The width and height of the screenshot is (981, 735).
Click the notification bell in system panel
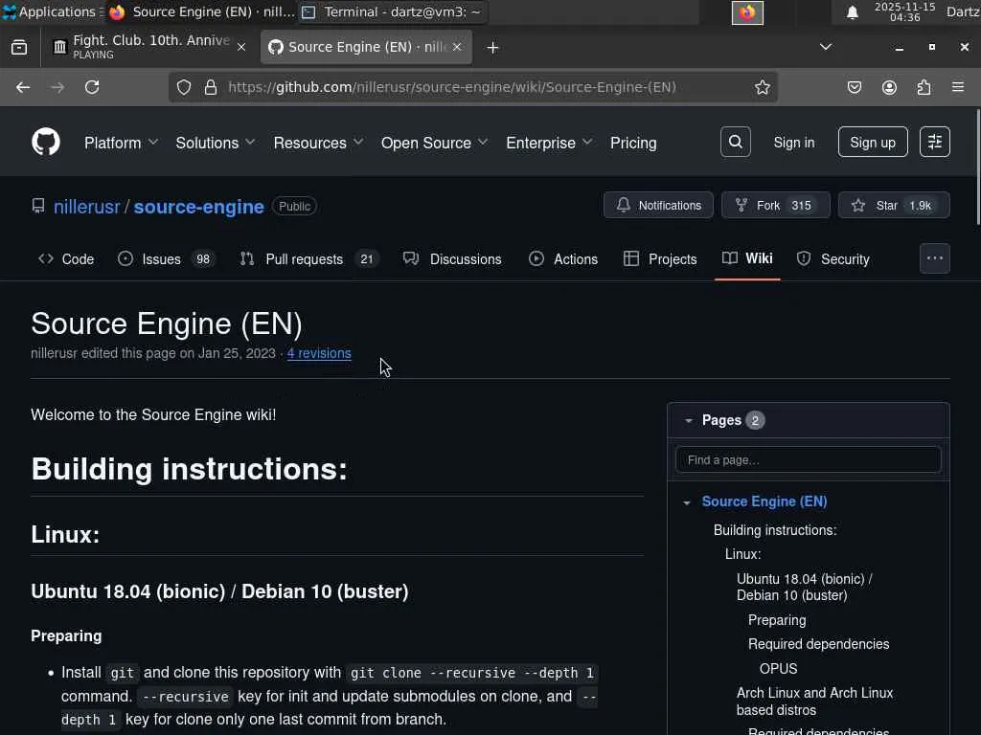pyautogui.click(x=852, y=12)
